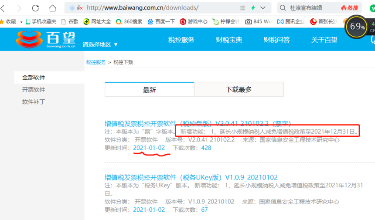Click the address bar URL field

(157, 8)
